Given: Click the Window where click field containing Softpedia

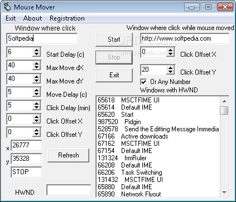Looking at the screenshot, I should click(42, 38).
